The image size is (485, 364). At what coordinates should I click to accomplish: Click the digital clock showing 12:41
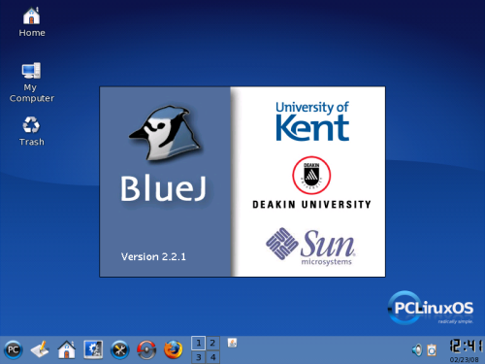coord(466,346)
